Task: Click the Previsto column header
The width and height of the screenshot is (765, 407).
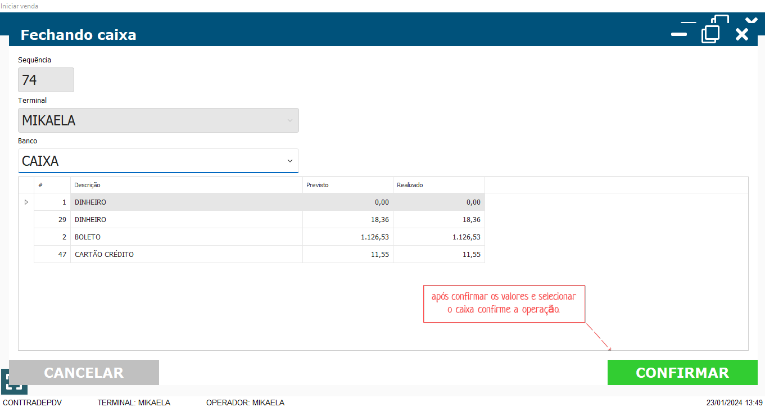Action: click(x=348, y=185)
